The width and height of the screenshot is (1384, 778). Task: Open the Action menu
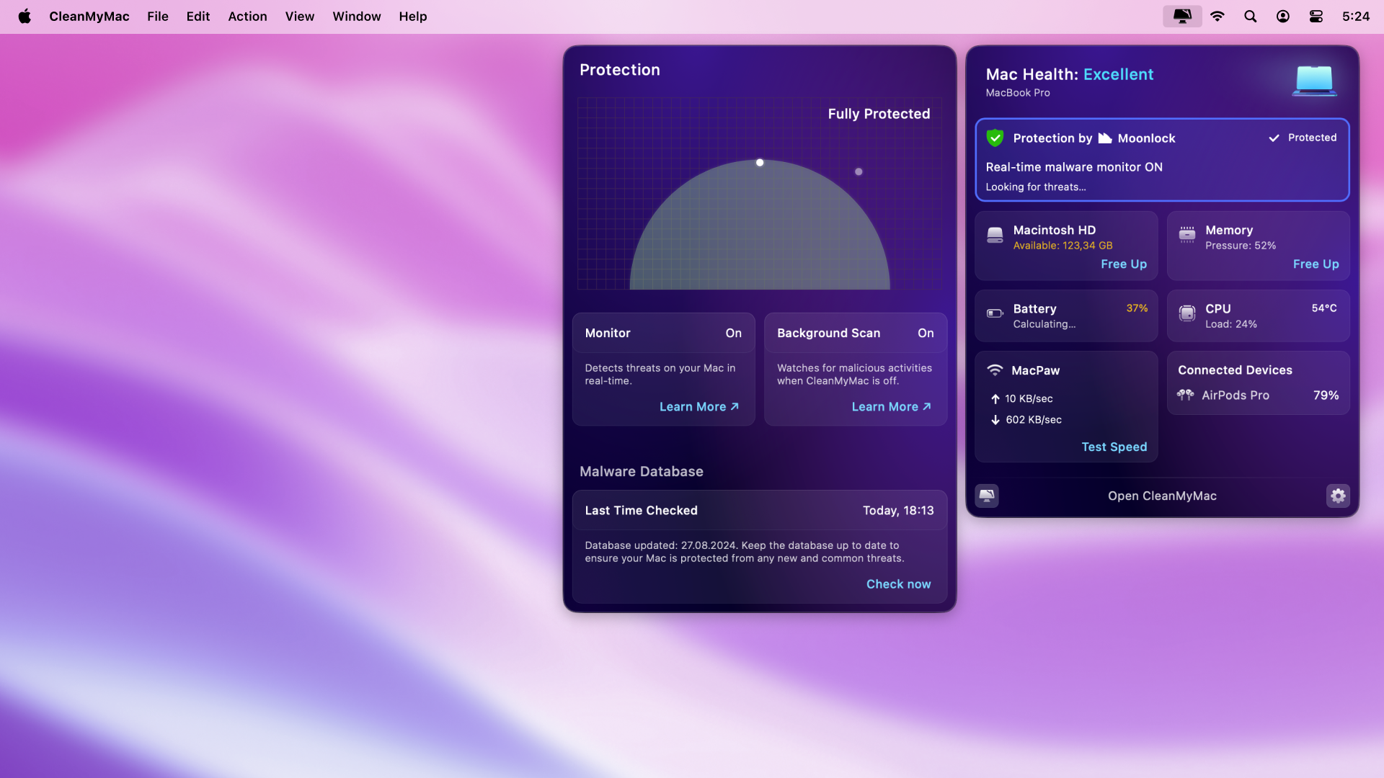tap(247, 16)
